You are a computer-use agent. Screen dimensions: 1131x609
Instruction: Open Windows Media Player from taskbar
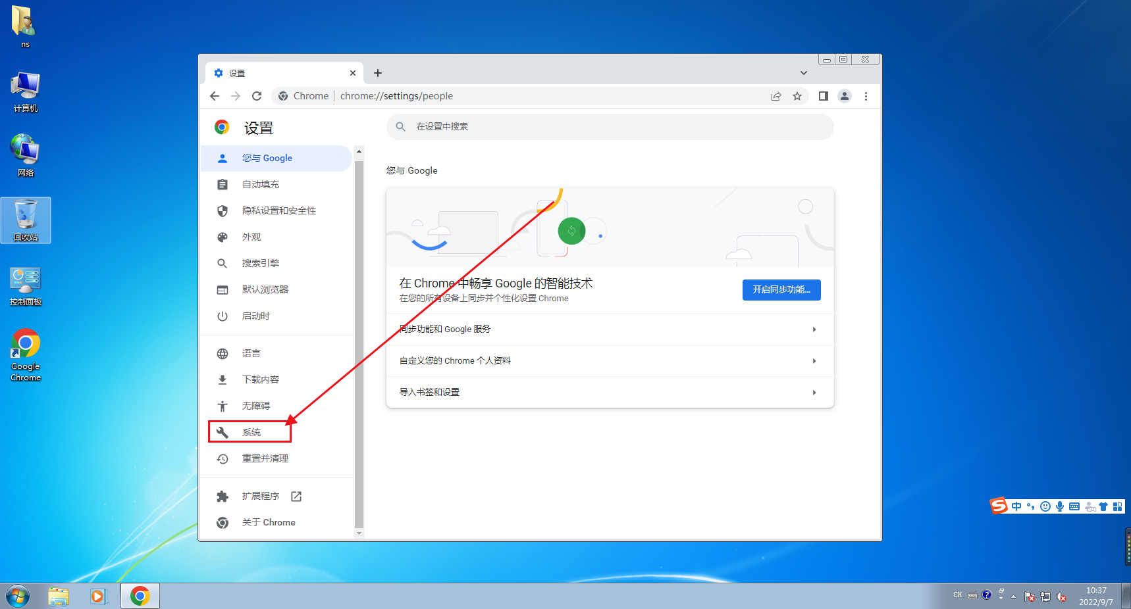98,597
